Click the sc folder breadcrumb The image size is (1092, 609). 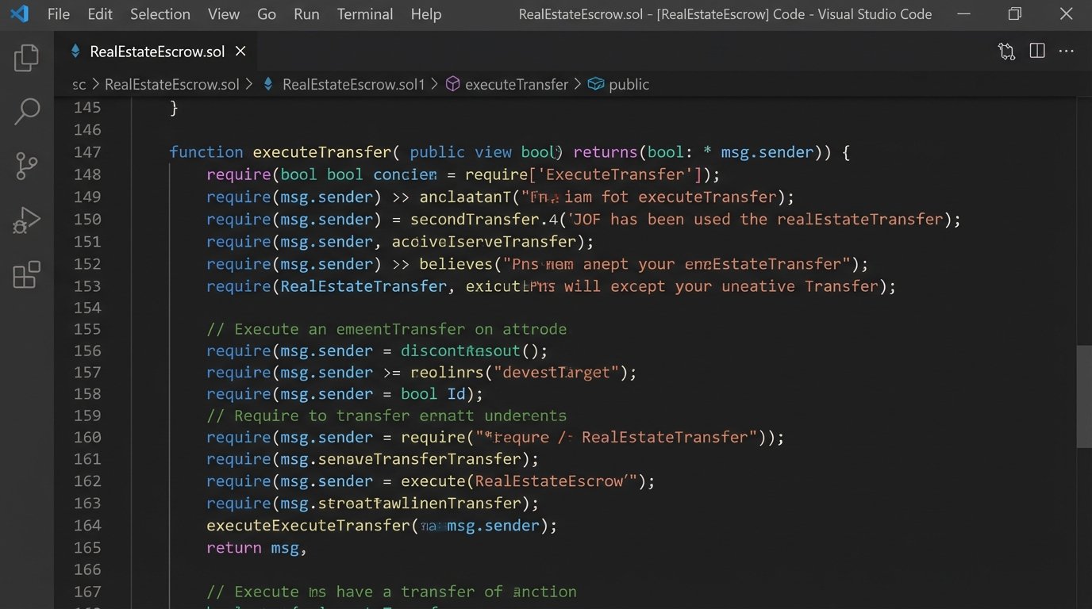79,84
